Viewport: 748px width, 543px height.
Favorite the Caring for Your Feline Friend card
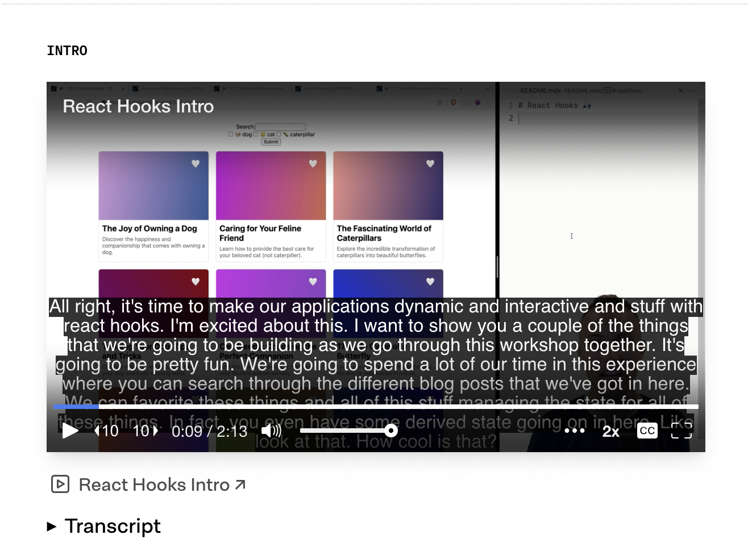[x=313, y=164]
